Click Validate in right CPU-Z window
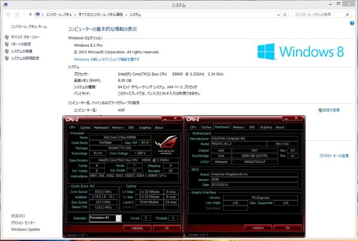This screenshot has height=241, width=358. (258, 228)
